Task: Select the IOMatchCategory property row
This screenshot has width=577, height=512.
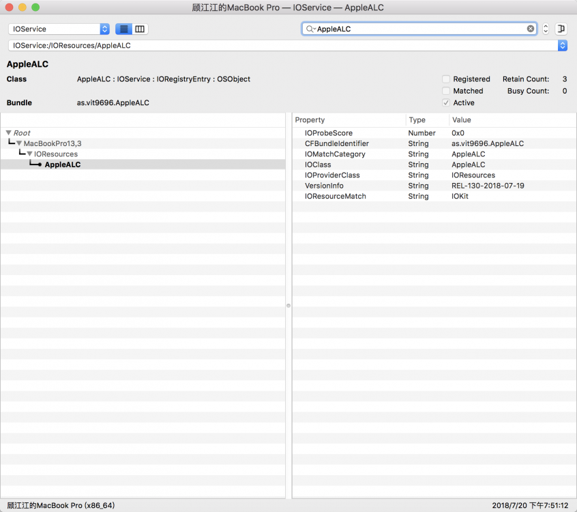Action: click(434, 154)
